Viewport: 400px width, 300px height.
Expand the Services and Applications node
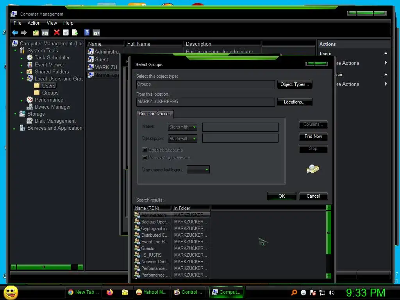pyautogui.click(x=14, y=129)
